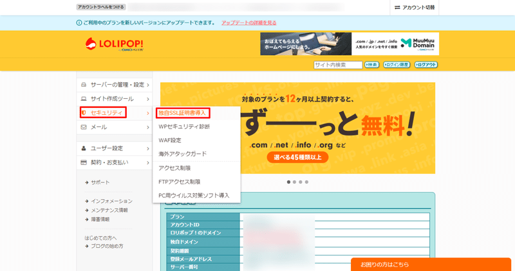Open アップデートの詳細を見る link
Viewport: 515px width, 271px height.
[x=248, y=22]
